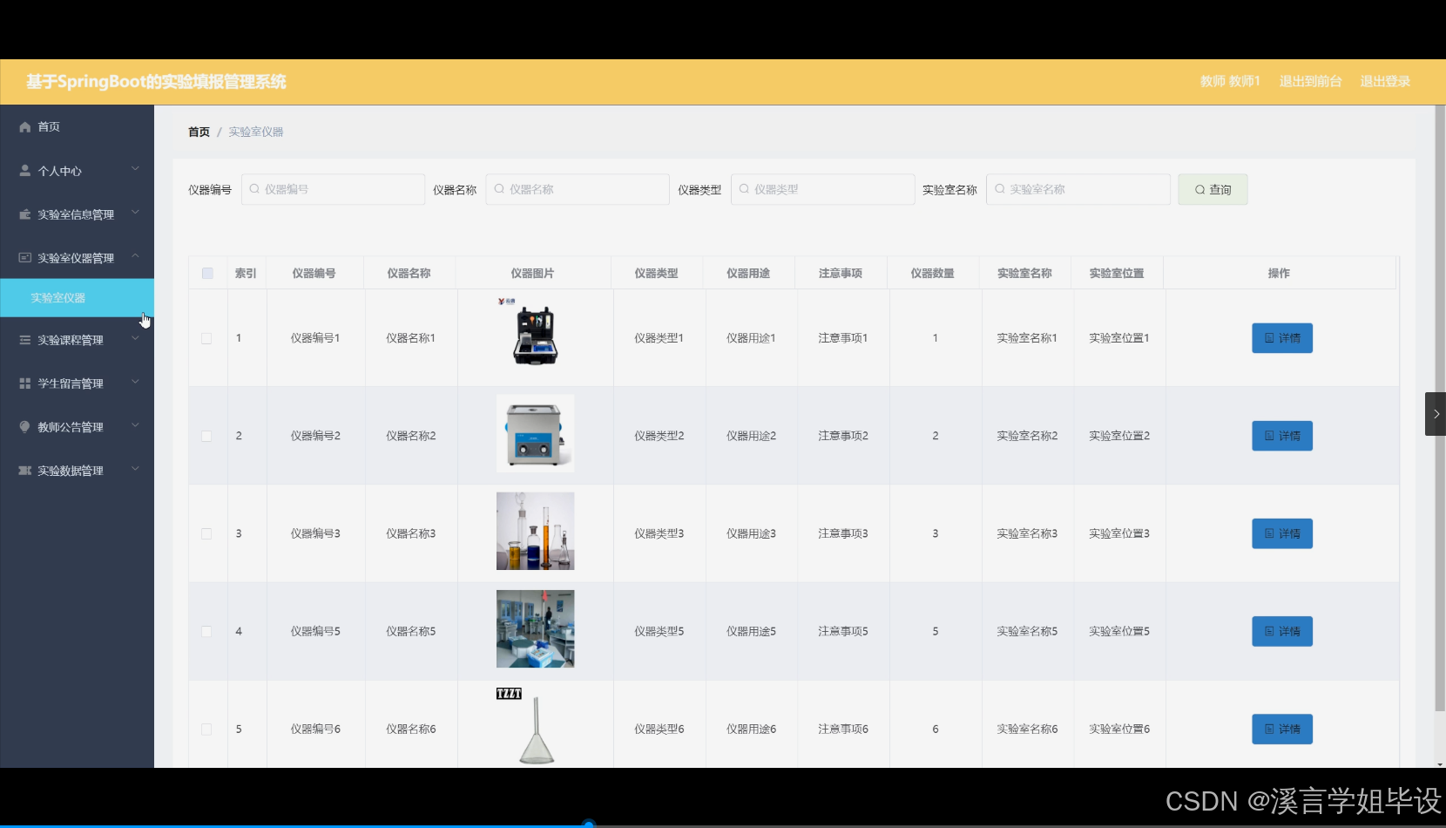Click the cell 仪器类型1
The width and height of the screenshot is (1446, 828).
(659, 338)
